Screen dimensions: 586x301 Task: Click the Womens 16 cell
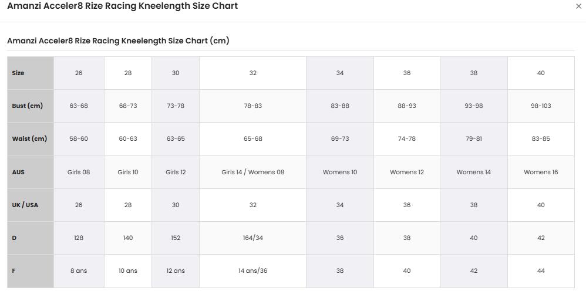[x=541, y=172]
